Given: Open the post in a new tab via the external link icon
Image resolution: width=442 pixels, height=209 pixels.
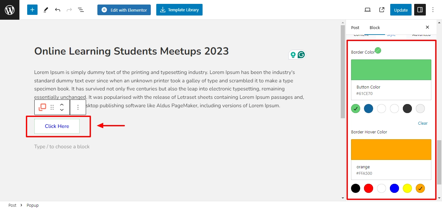Looking at the screenshot, I should (x=382, y=10).
